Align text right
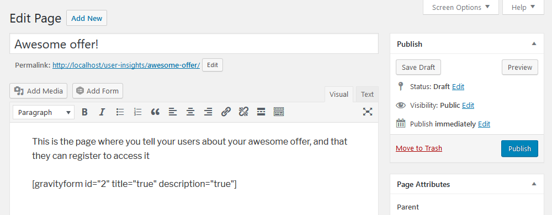The image size is (552, 215). tap(208, 112)
